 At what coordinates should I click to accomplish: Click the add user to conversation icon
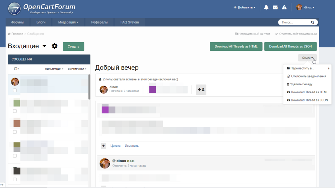coord(201,90)
